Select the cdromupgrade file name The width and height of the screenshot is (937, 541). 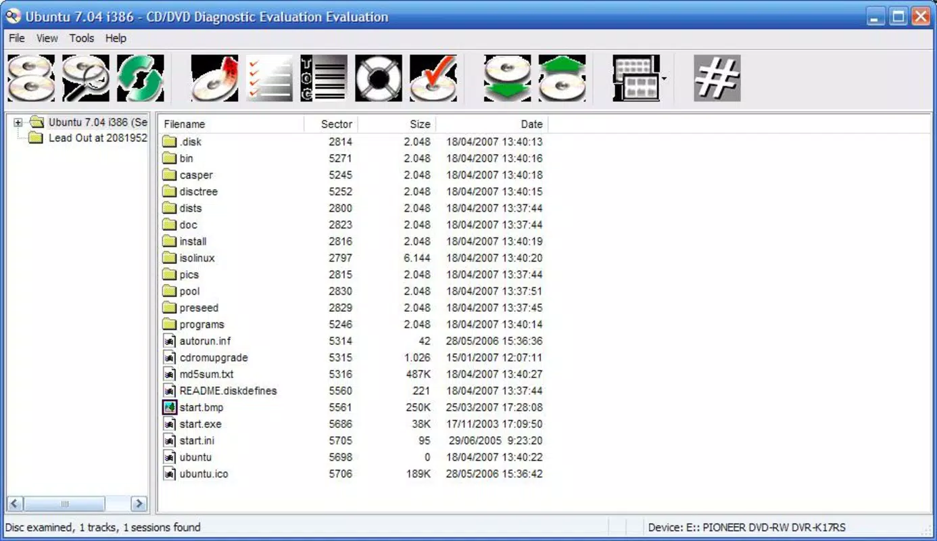[x=214, y=358]
